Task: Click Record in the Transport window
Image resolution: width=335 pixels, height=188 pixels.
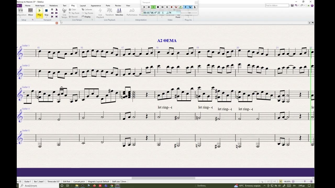Action: click(x=171, y=7)
